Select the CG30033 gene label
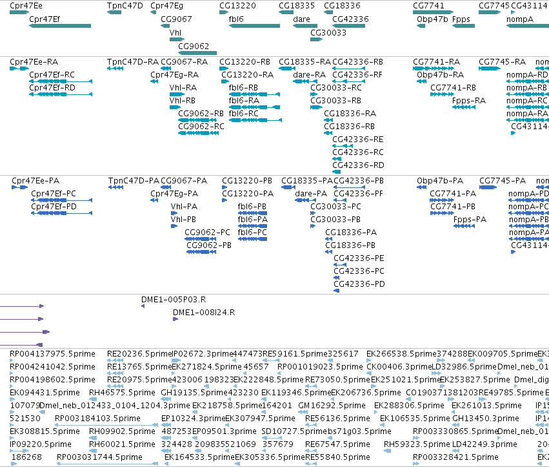549x467 pixels. [328, 33]
